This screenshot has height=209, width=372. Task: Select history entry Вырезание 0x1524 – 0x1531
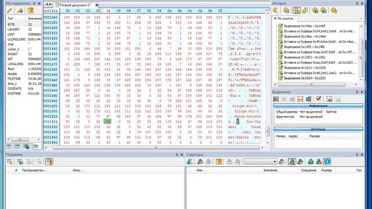(305, 78)
